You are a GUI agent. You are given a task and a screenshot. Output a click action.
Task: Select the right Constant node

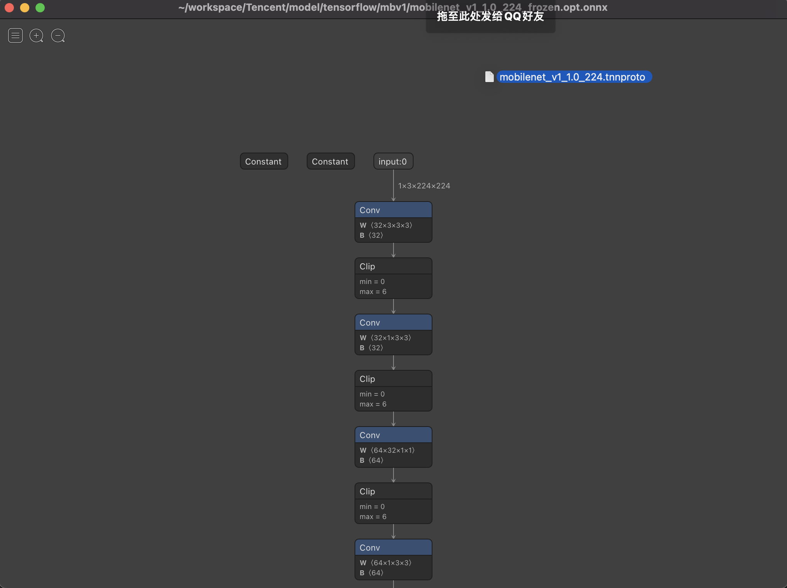pos(330,161)
